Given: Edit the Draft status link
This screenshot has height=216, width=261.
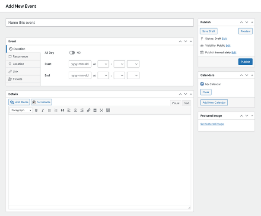Looking at the screenshot, I should pyautogui.click(x=224, y=38).
